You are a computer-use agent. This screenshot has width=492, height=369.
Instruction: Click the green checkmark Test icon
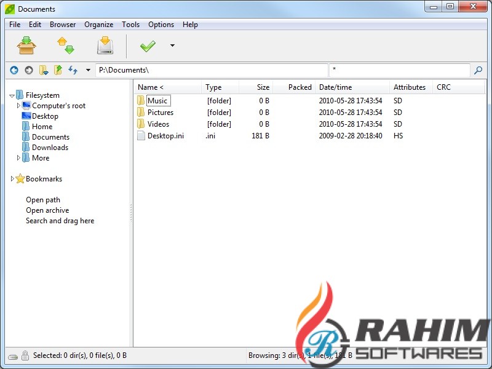[148, 46]
